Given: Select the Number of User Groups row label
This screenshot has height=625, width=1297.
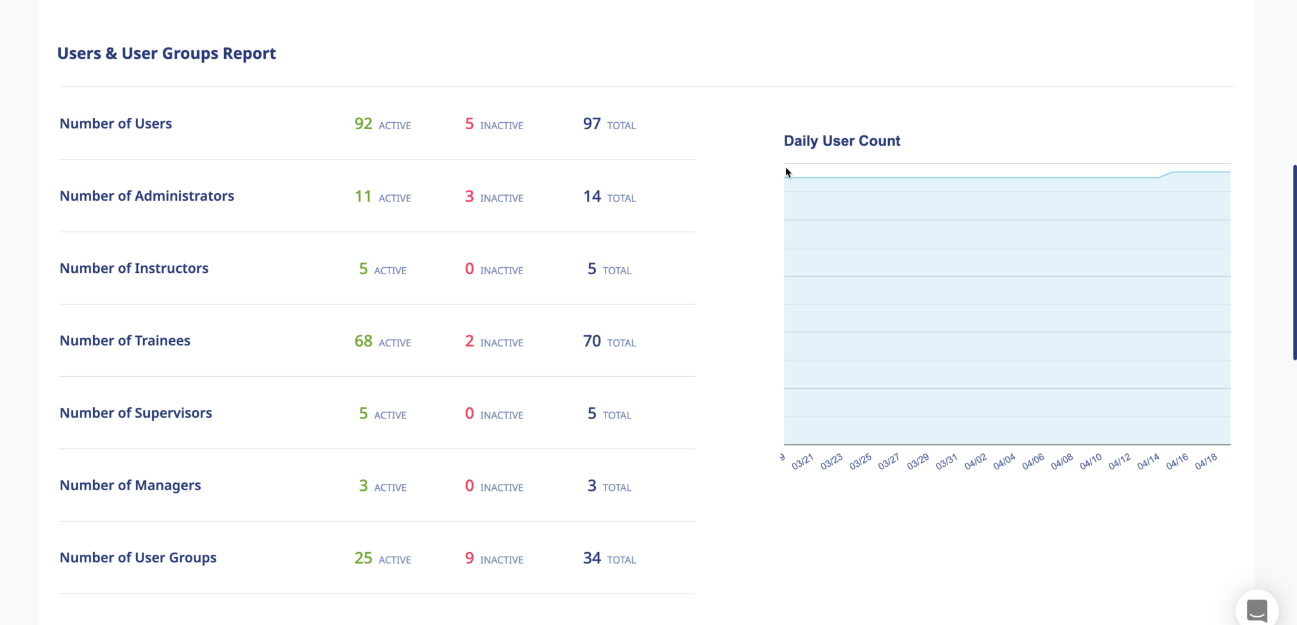Looking at the screenshot, I should 138,557.
